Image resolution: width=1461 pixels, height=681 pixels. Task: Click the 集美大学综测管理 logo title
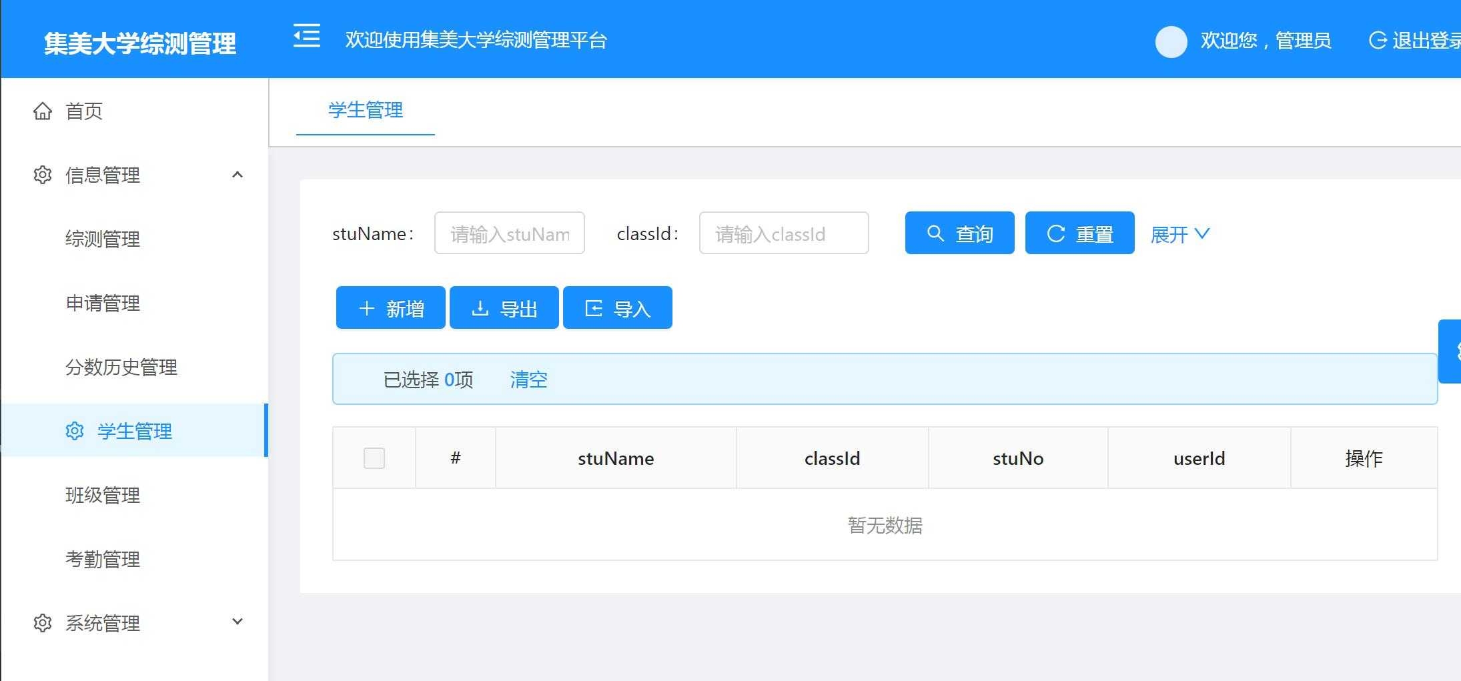click(140, 43)
